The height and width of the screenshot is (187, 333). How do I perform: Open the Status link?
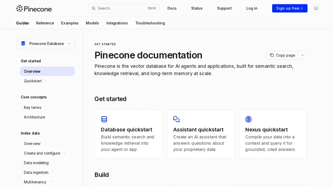pyautogui.click(x=197, y=8)
